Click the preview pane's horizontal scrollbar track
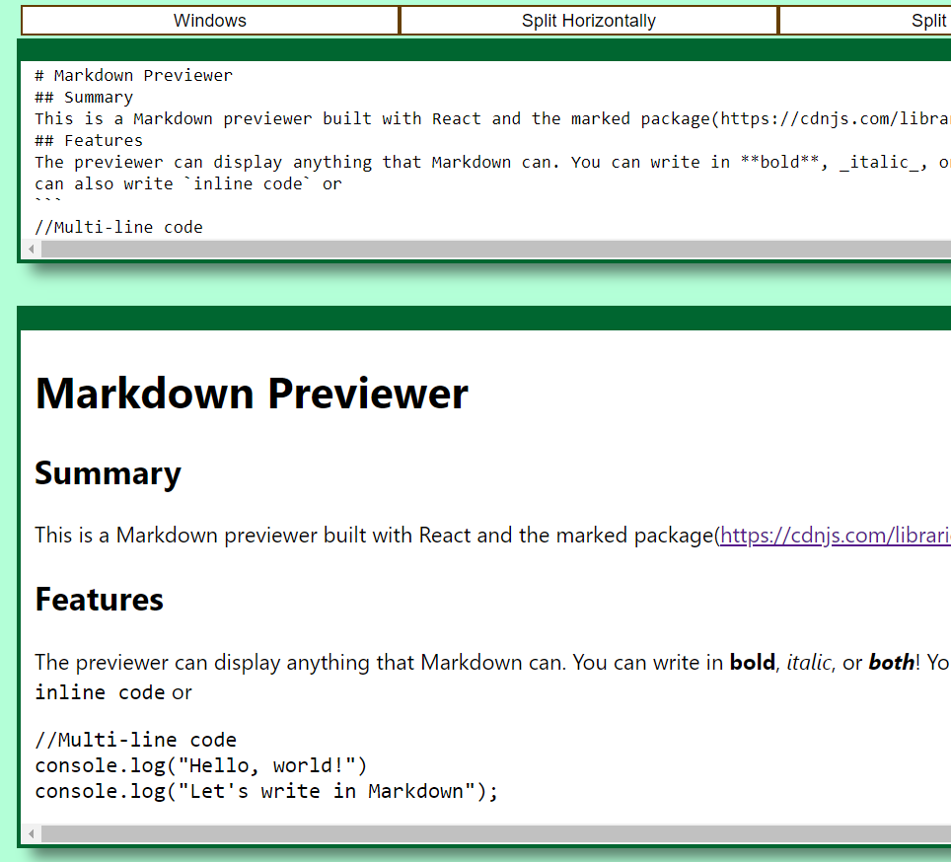 495,833
